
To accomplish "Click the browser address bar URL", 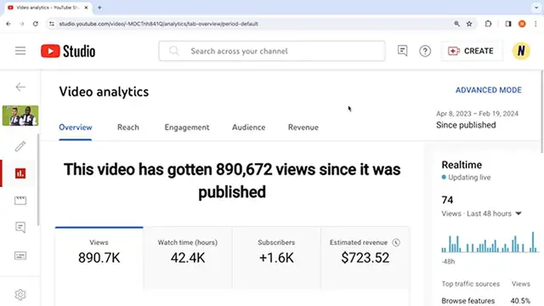I will point(159,24).
